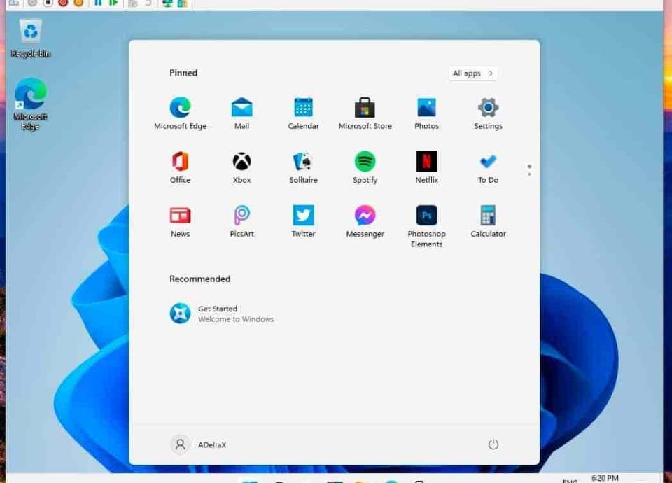Open the Calculator app
Screen dimensions: 672x483
tap(488, 216)
